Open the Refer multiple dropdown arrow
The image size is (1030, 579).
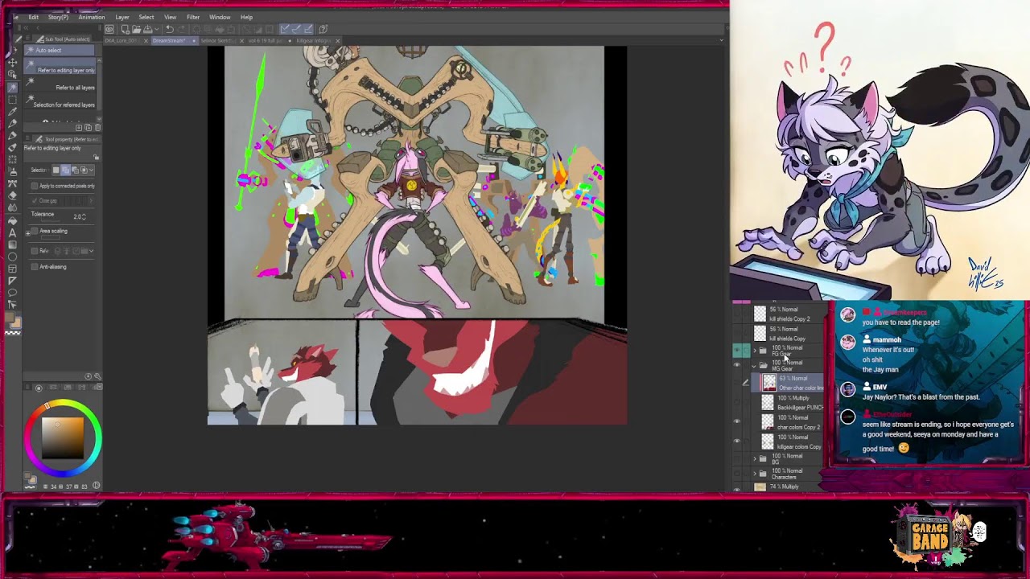tap(91, 251)
